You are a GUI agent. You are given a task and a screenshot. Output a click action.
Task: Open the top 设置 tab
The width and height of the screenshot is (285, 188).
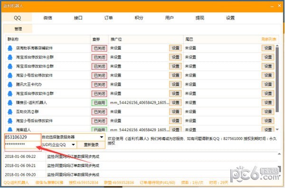pos(230,18)
